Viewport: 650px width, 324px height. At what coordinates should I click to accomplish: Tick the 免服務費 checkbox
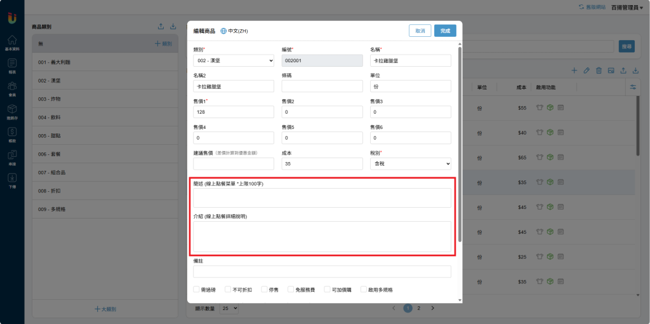click(x=291, y=290)
